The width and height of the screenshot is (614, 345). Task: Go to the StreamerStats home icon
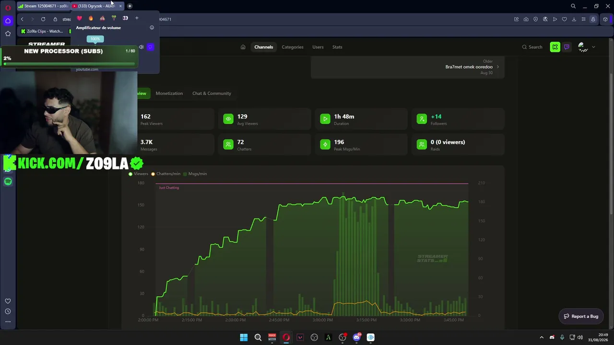click(243, 47)
